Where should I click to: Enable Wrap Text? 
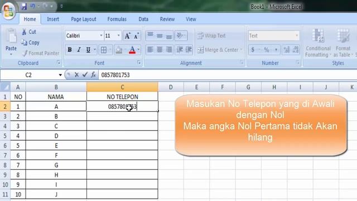click(211, 36)
